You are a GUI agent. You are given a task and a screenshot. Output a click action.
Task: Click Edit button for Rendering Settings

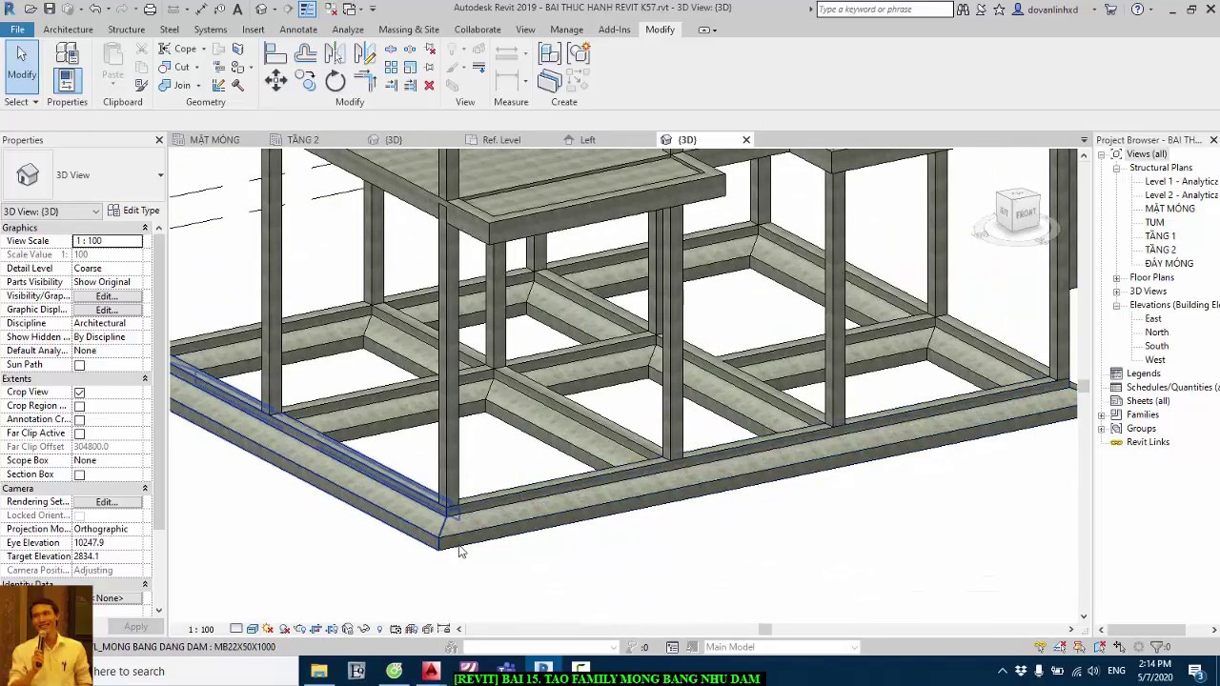106,502
